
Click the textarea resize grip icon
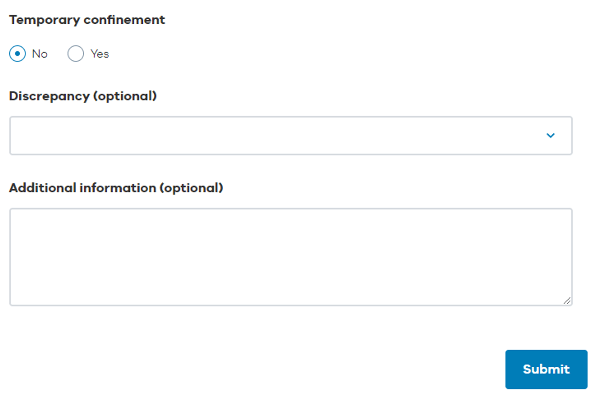567,300
